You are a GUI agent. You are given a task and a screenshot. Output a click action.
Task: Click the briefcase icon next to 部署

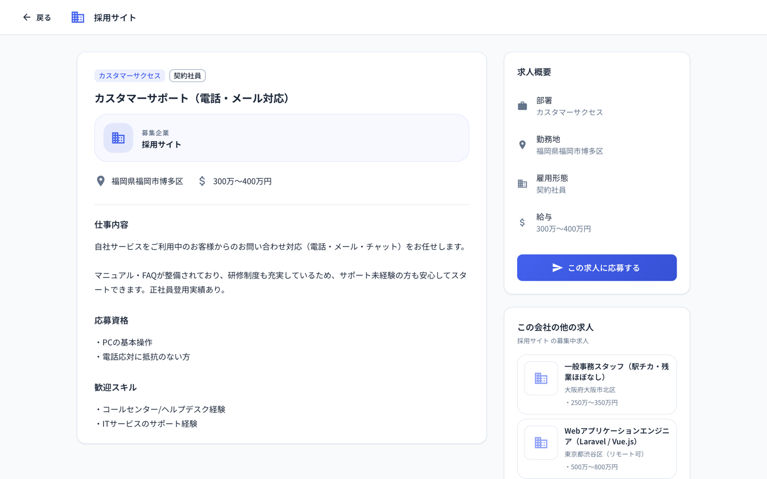tap(523, 106)
